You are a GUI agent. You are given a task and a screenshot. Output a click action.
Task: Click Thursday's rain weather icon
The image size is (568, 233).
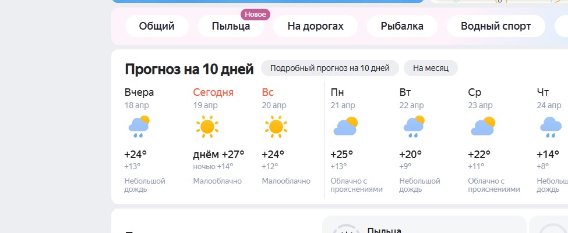pos(550,126)
